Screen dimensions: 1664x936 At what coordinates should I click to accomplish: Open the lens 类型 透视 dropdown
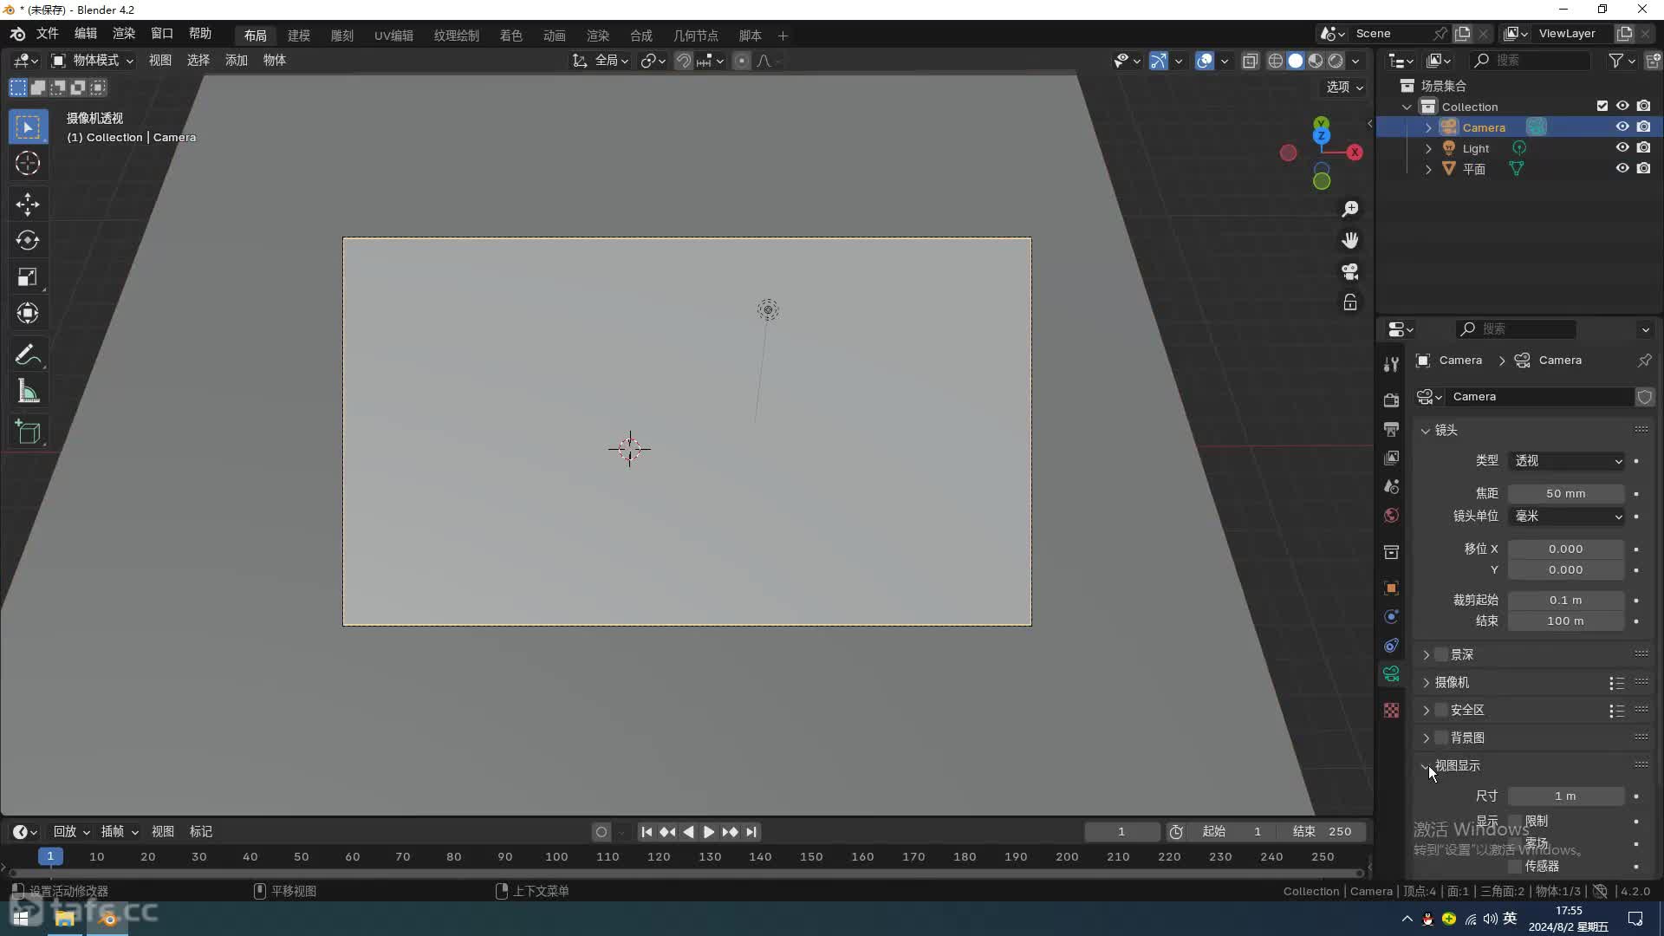1566,461
